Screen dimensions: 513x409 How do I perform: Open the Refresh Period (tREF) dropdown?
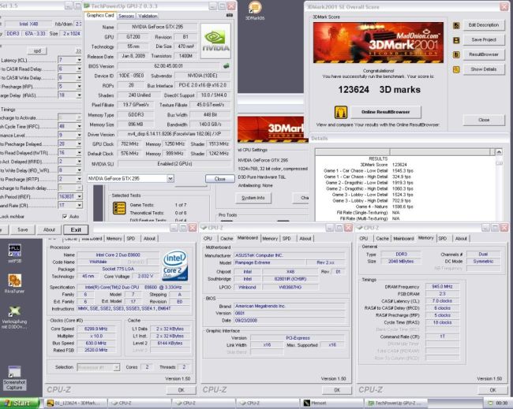(x=79, y=196)
